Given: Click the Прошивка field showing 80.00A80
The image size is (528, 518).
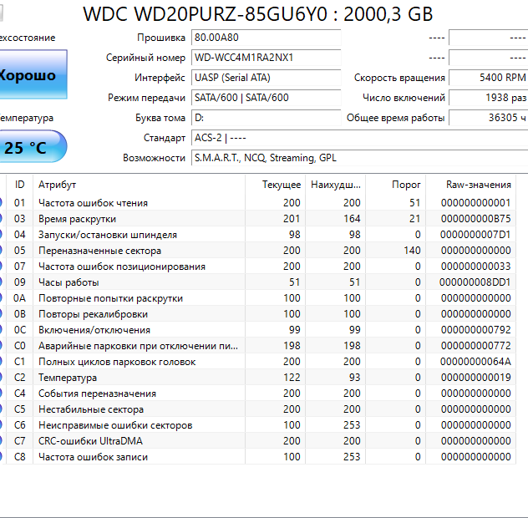Looking at the screenshot, I should point(266,38).
